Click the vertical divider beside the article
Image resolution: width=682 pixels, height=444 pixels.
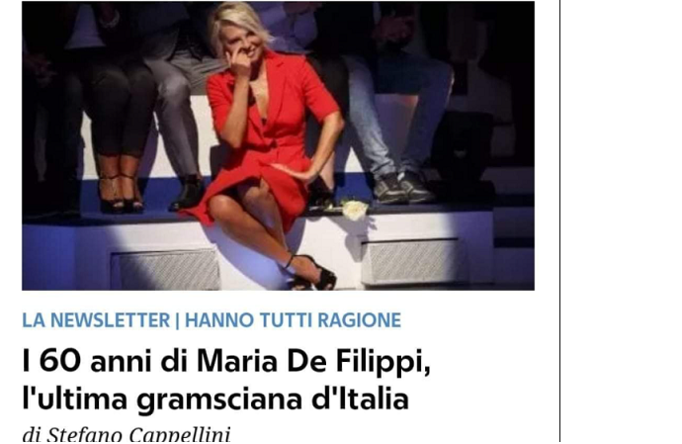[559, 222]
